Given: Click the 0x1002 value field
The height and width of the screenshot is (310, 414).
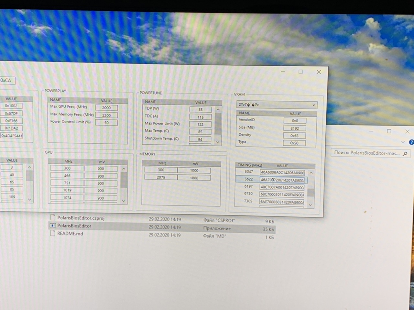Looking at the screenshot, I should [11, 106].
